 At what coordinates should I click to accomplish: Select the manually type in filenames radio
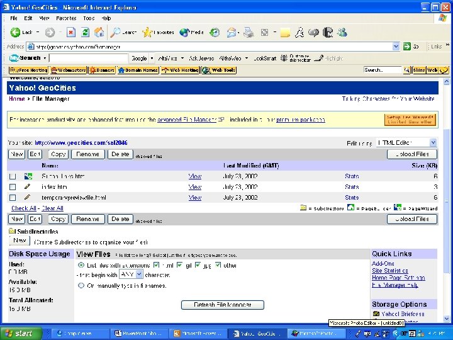[x=81, y=285]
